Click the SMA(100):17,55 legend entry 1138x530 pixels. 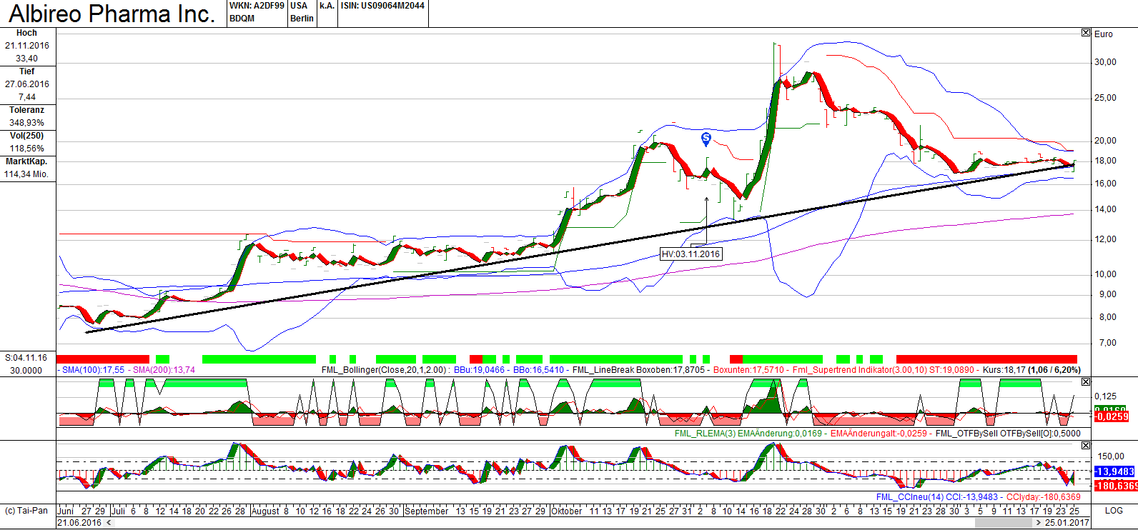click(x=94, y=370)
